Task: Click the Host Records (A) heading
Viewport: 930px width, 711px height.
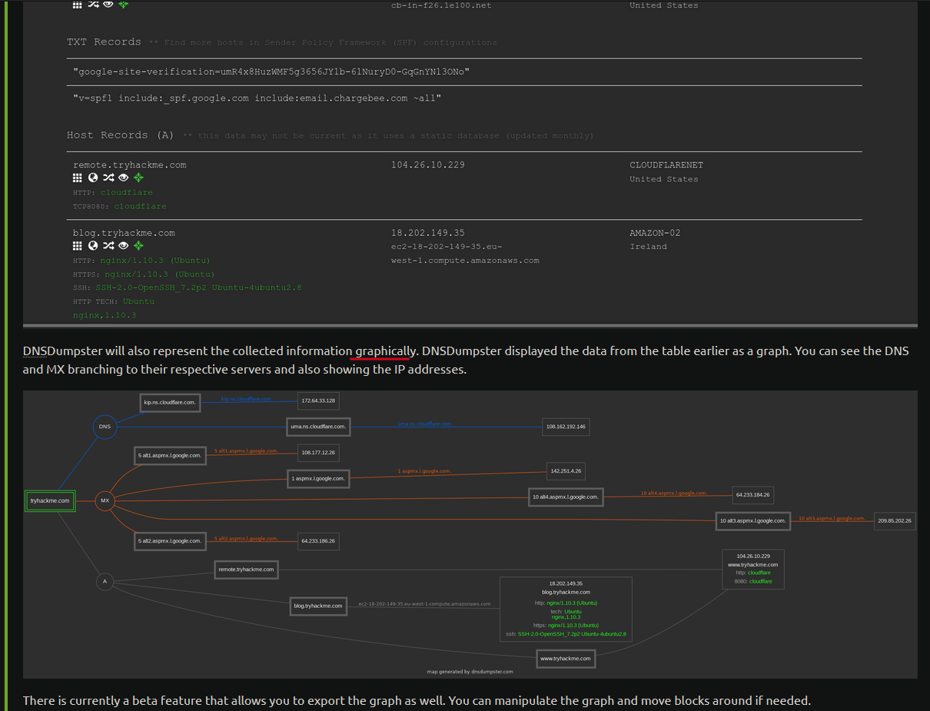Action: pyautogui.click(x=121, y=135)
